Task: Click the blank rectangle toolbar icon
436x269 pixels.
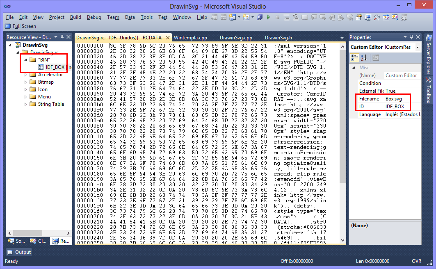Action: click(x=305, y=18)
